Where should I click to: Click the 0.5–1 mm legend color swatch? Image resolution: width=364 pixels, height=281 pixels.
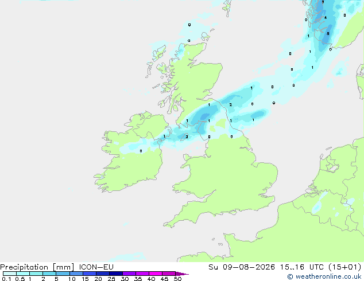[x=23, y=274]
